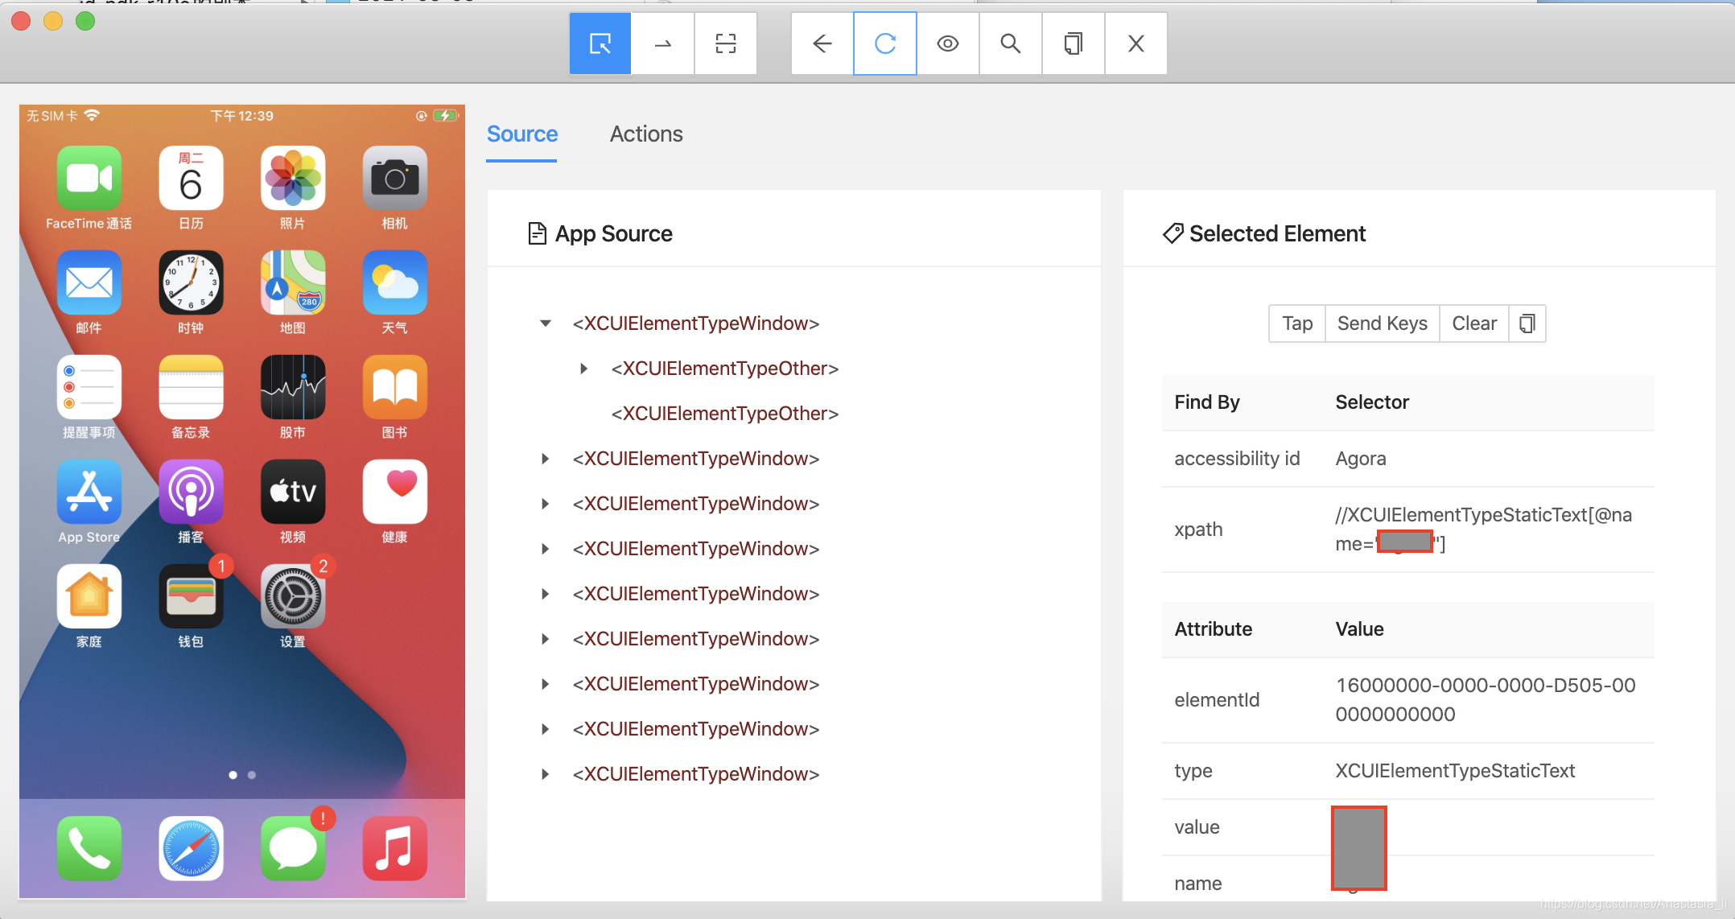1735x919 pixels.
Task: Copy XML source with clipboard icon
Action: pyautogui.click(x=1073, y=43)
